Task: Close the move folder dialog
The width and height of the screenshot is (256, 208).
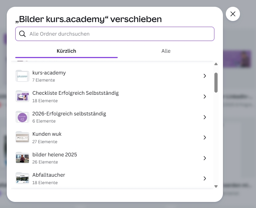Action: [x=233, y=14]
